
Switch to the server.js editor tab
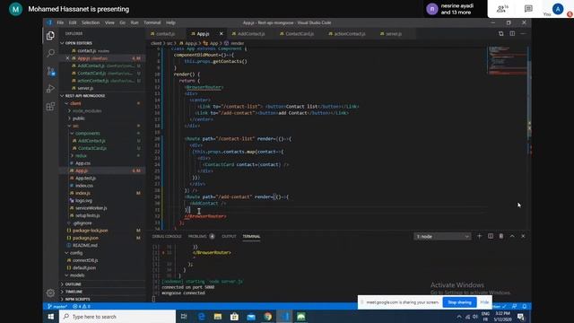(393, 34)
